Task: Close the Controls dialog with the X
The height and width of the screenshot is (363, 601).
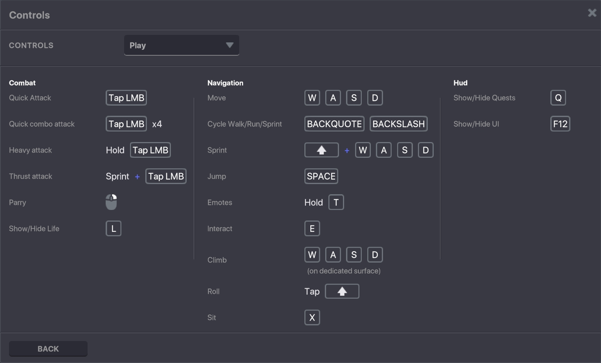Action: [x=592, y=13]
